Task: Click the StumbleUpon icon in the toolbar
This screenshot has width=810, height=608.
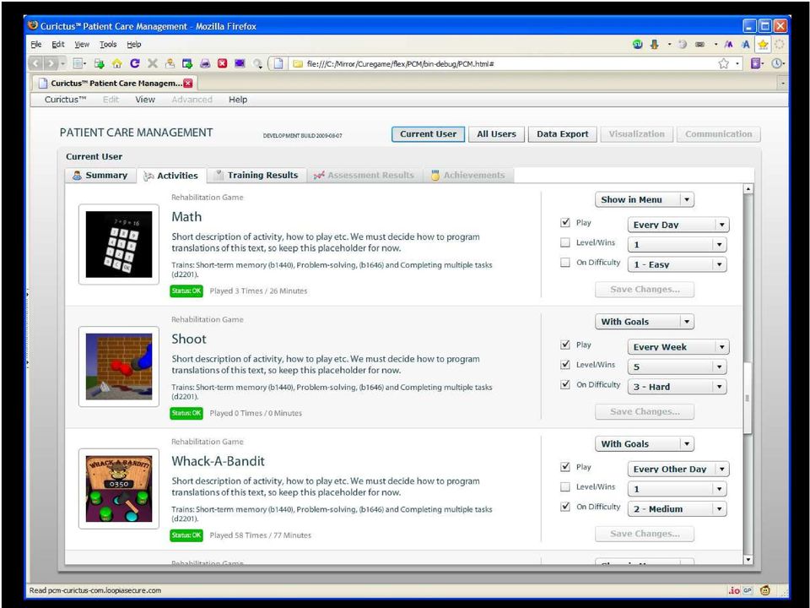Action: point(638,45)
